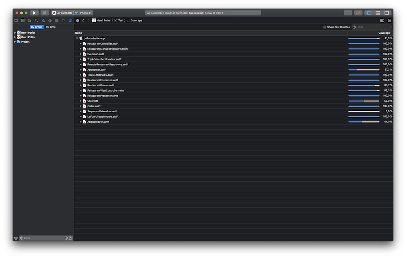
Task: Open the Source Control navigator icon
Action: (x=23, y=20)
